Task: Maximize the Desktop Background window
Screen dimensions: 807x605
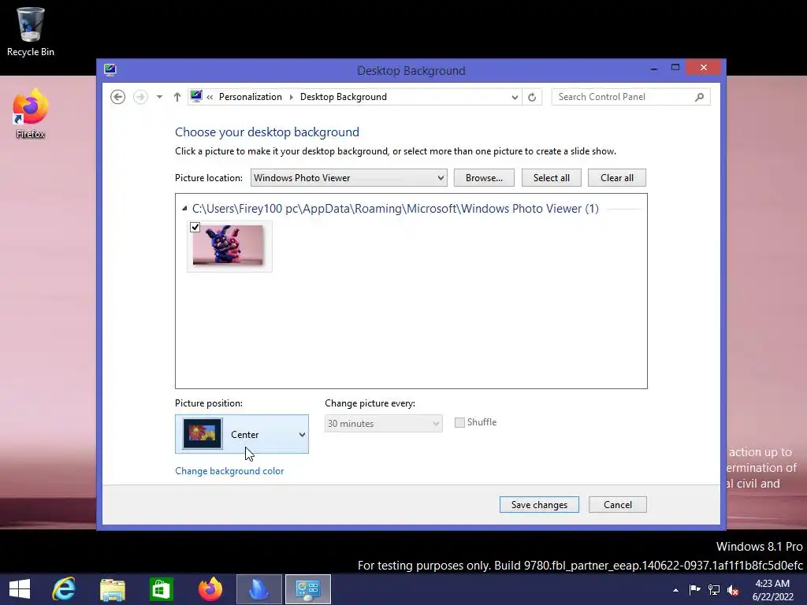Action: 675,68
